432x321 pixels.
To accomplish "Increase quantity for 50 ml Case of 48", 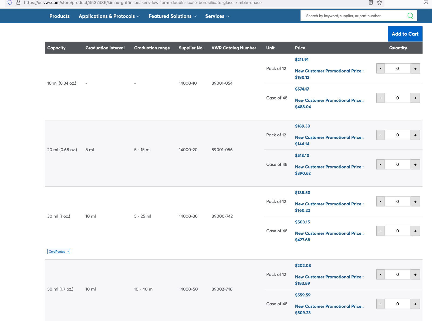I will coord(415,304).
